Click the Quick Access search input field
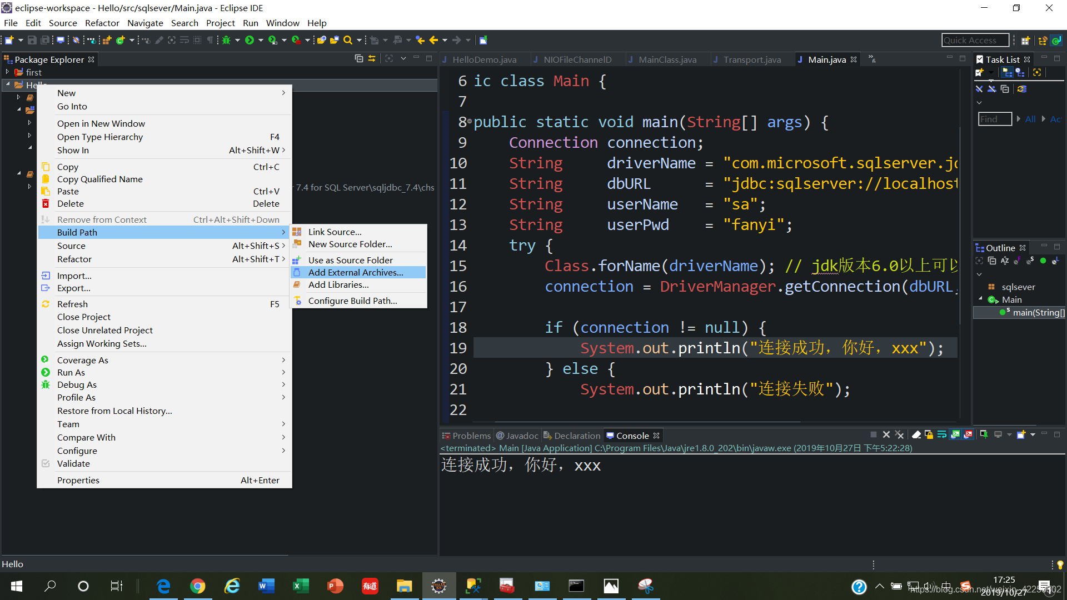This screenshot has width=1067, height=600. pyautogui.click(x=973, y=41)
